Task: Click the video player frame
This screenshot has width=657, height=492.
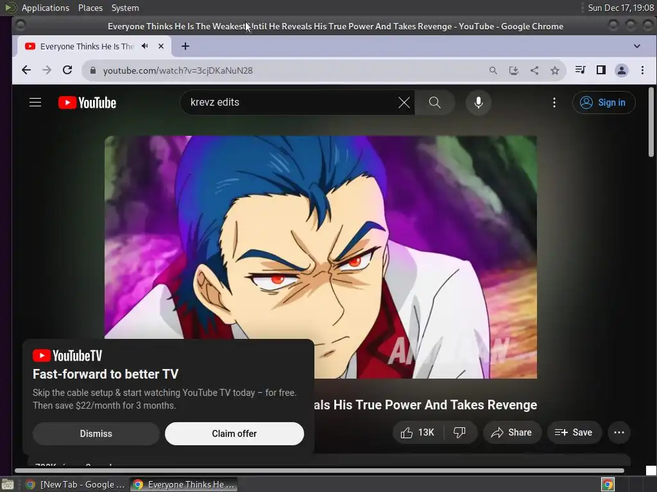Action: click(321, 257)
